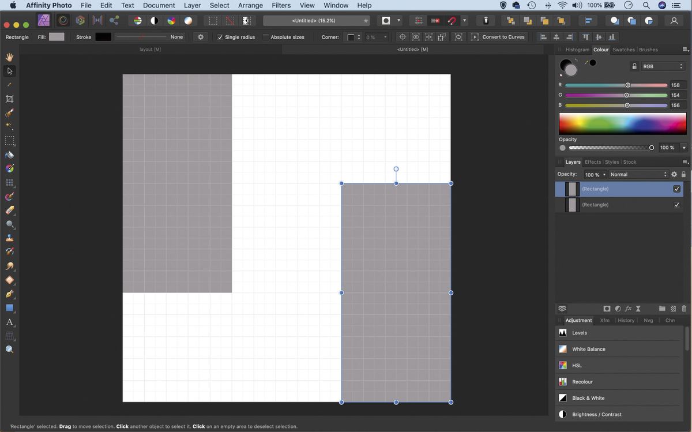The width and height of the screenshot is (692, 432).
Task: Switch to the Liquify persona
Action: (x=63, y=20)
